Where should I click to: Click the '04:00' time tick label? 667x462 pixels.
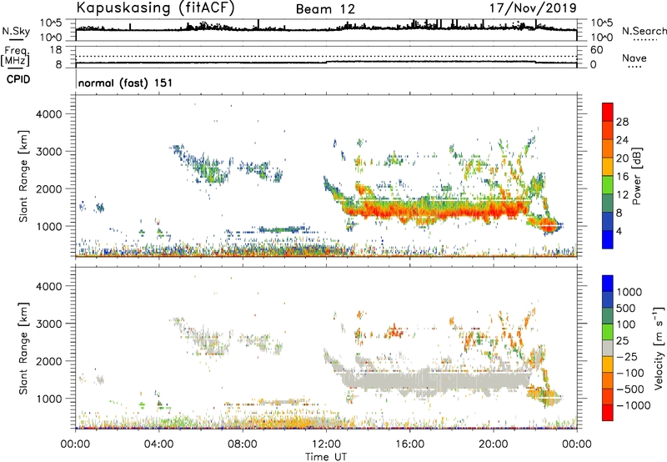click(159, 444)
